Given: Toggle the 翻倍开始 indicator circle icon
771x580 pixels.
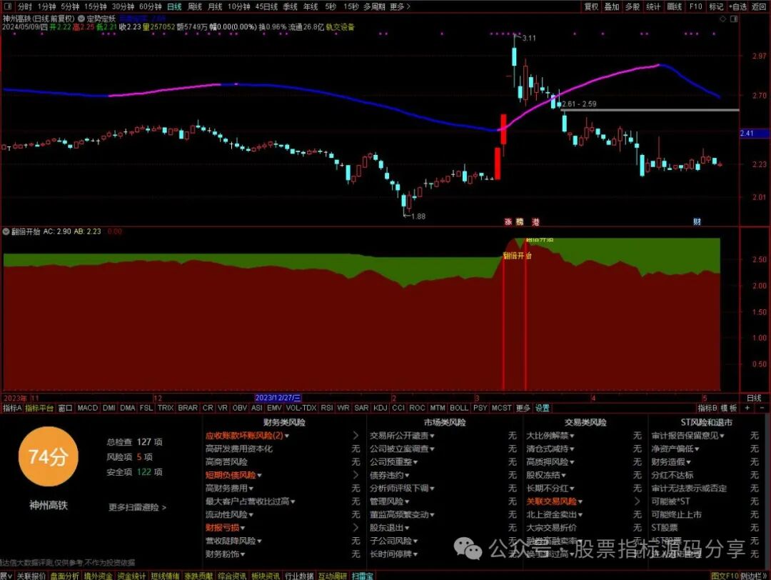Looking at the screenshot, I should pos(6,231).
